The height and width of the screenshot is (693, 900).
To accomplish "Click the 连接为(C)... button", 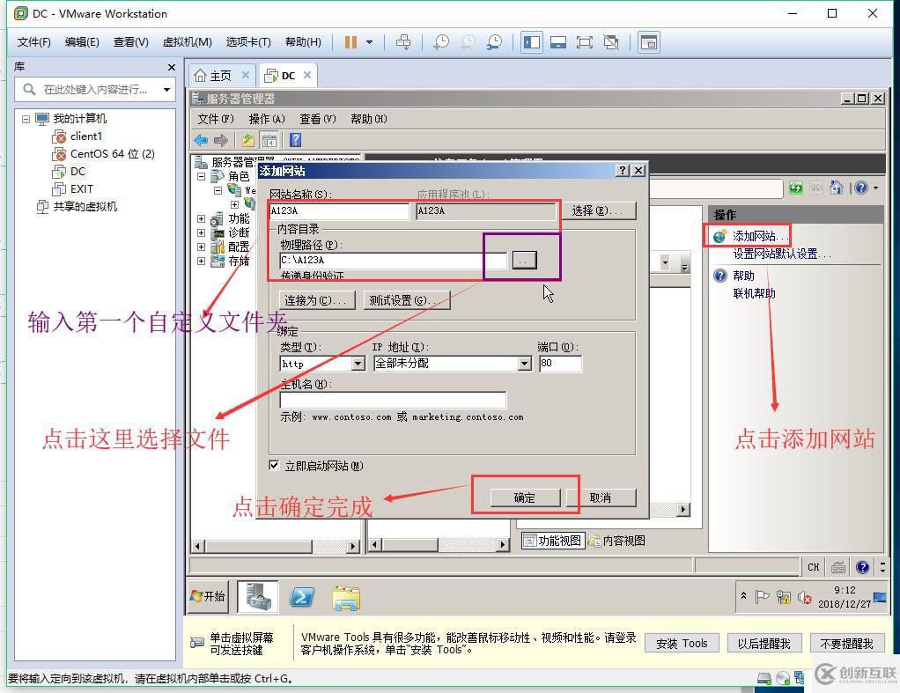I will pos(316,300).
